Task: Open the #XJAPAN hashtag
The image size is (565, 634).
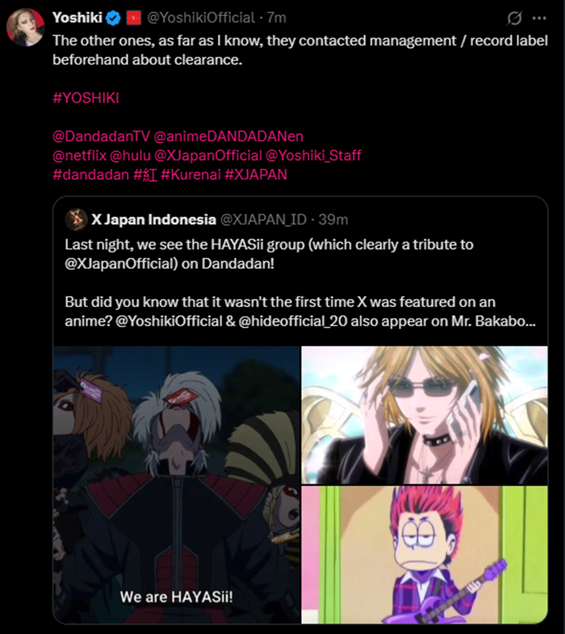Action: (256, 174)
